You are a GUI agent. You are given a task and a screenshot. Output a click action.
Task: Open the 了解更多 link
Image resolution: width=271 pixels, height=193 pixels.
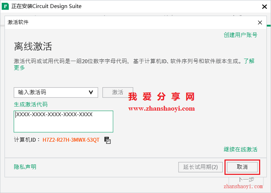[x=249, y=61]
